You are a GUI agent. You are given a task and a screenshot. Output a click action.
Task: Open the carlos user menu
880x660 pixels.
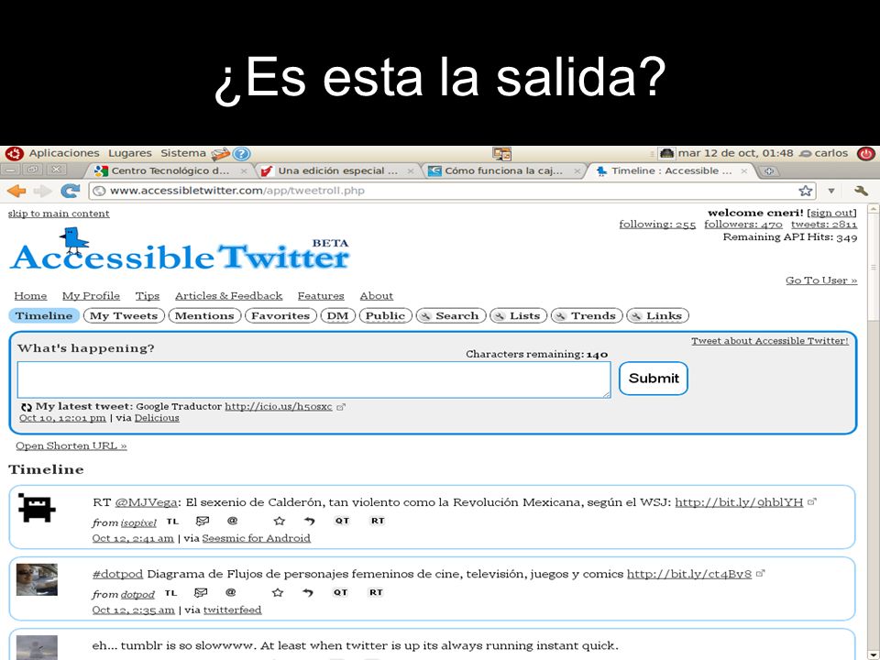pyautogui.click(x=824, y=153)
